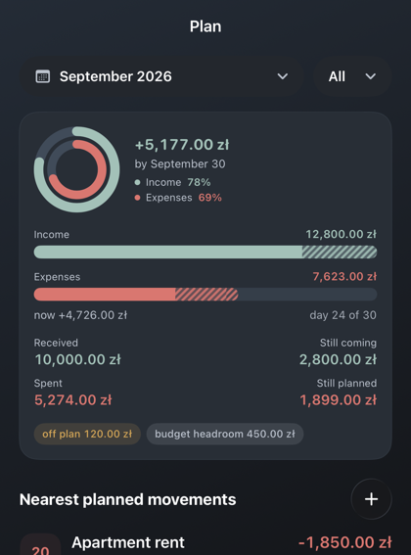Click the Nearest planned movements heading
The height and width of the screenshot is (555, 411).
click(128, 499)
